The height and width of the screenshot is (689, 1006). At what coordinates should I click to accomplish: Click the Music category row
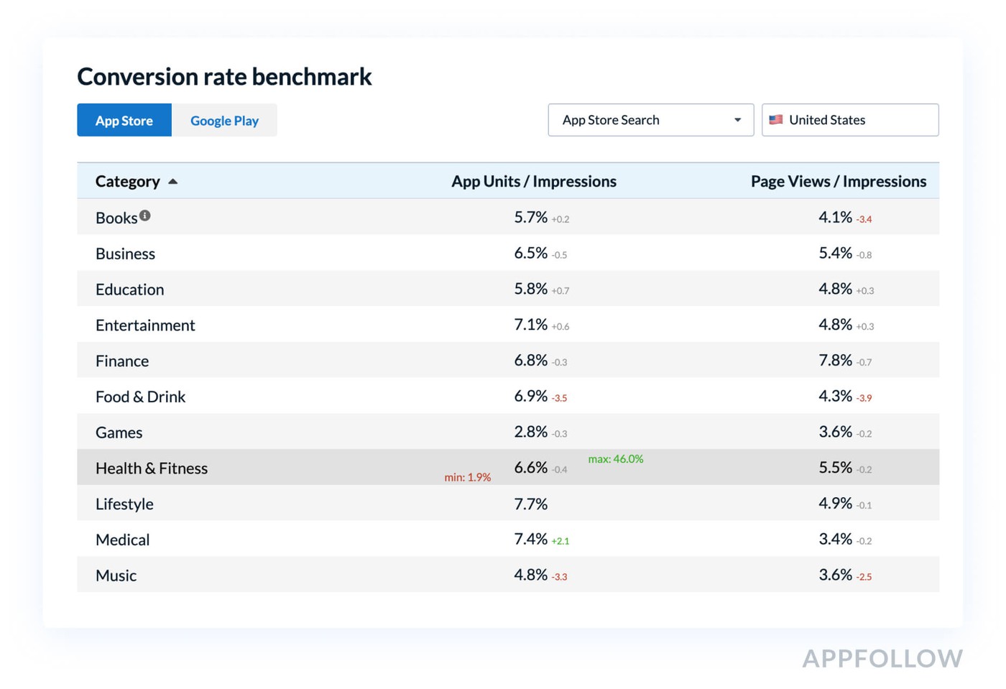[x=116, y=575]
